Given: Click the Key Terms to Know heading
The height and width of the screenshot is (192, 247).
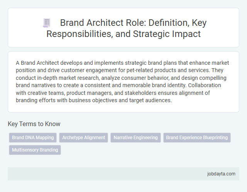Looking at the screenshot, I should [34, 124].
